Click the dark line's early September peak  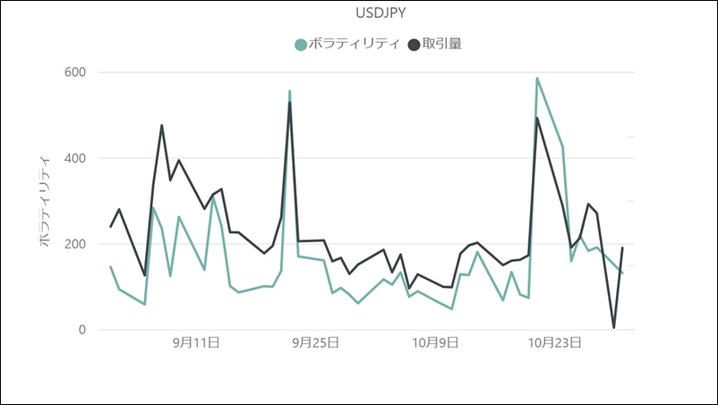(x=162, y=125)
